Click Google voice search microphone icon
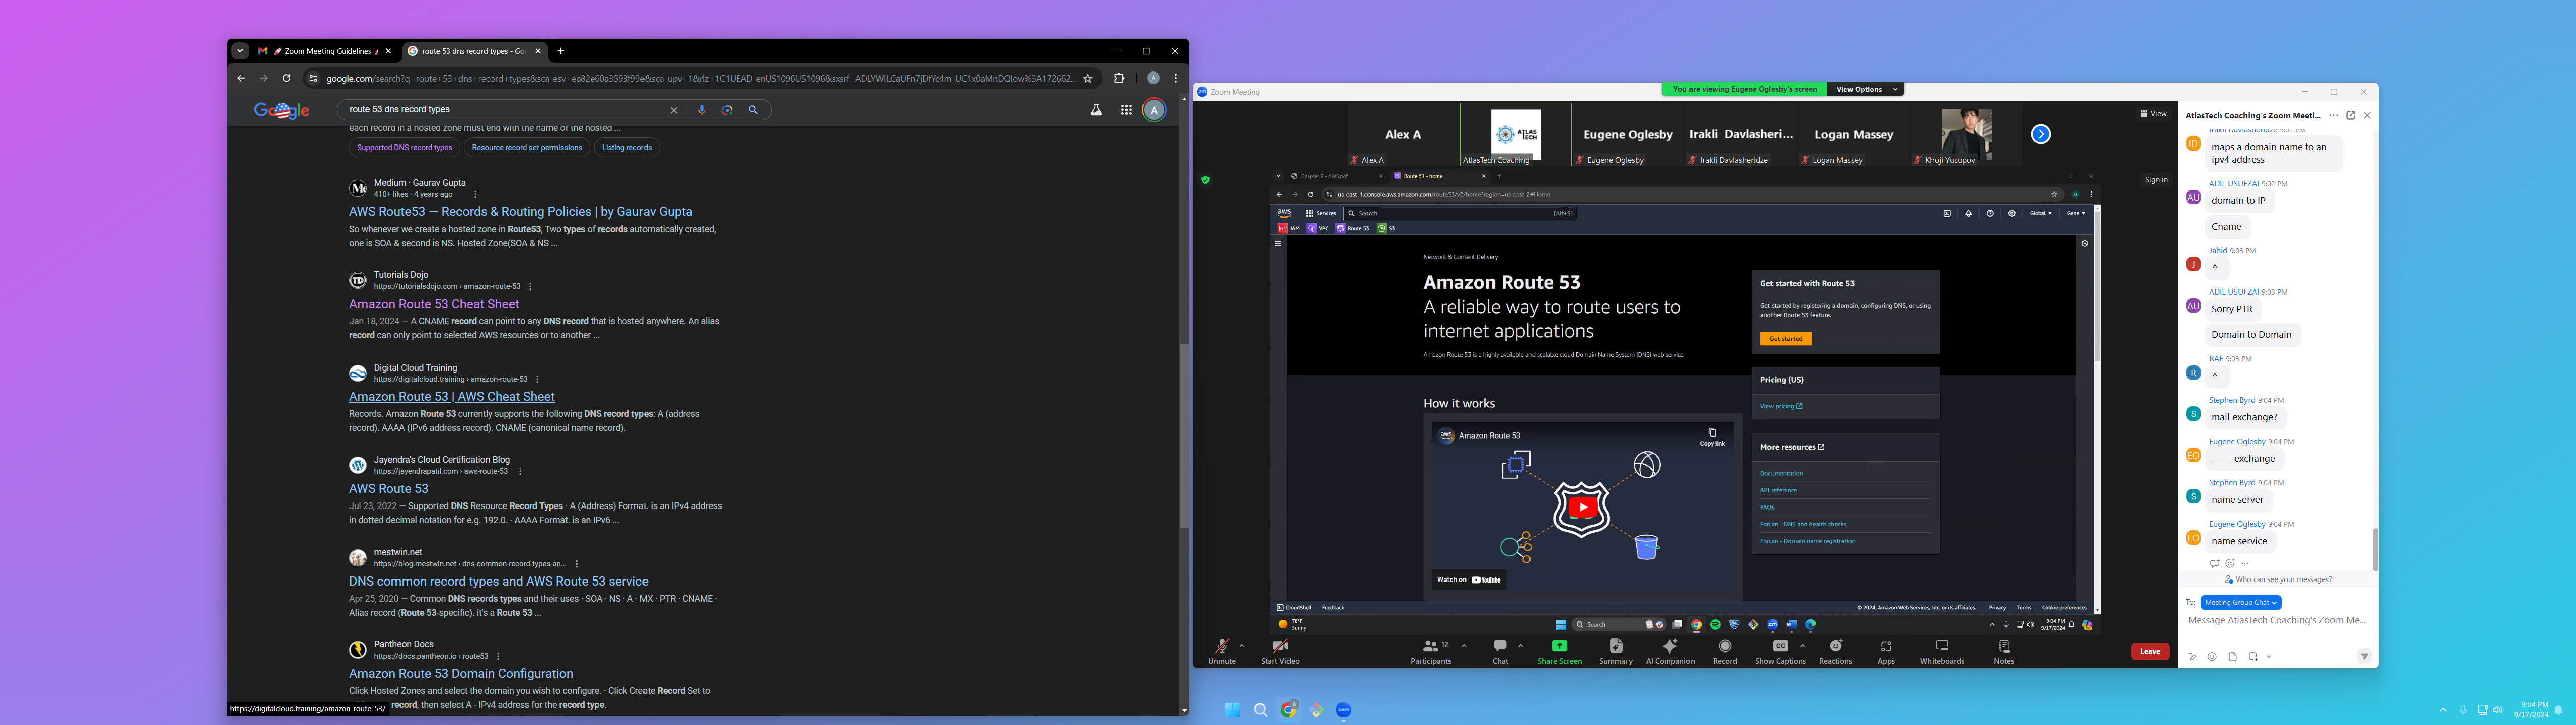The height and width of the screenshot is (725, 2576). 702,110
